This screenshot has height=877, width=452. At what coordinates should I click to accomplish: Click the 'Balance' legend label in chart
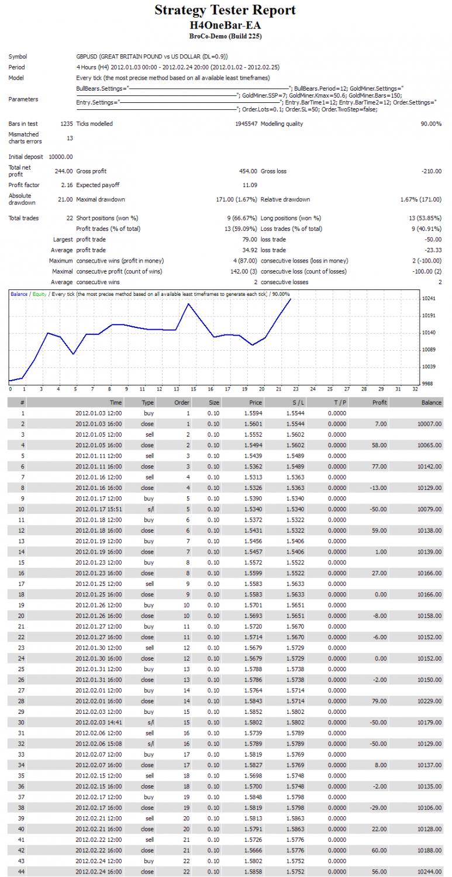pos(19,294)
